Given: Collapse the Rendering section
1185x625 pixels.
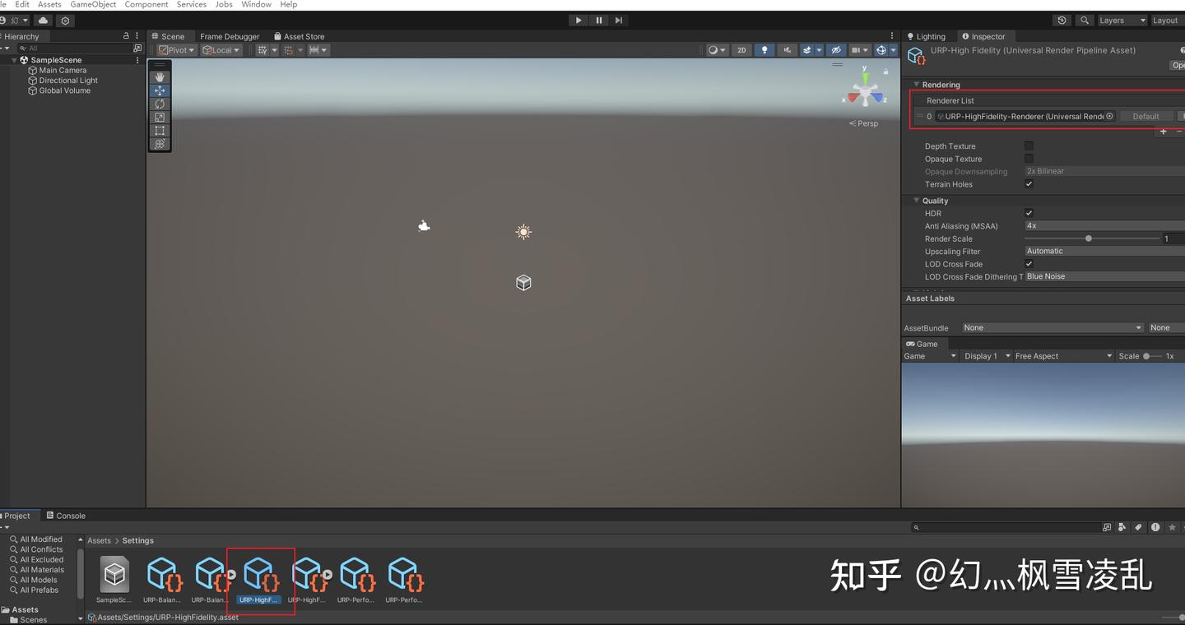Looking at the screenshot, I should tap(916, 84).
